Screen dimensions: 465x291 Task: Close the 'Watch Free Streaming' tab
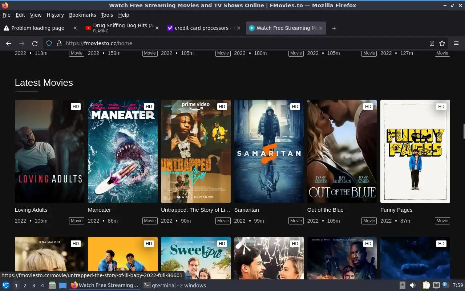[320, 28]
